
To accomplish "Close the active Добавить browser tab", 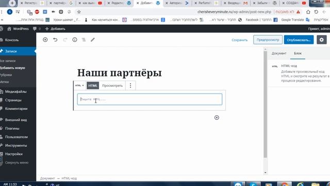I will pyautogui.click(x=138, y=3).
